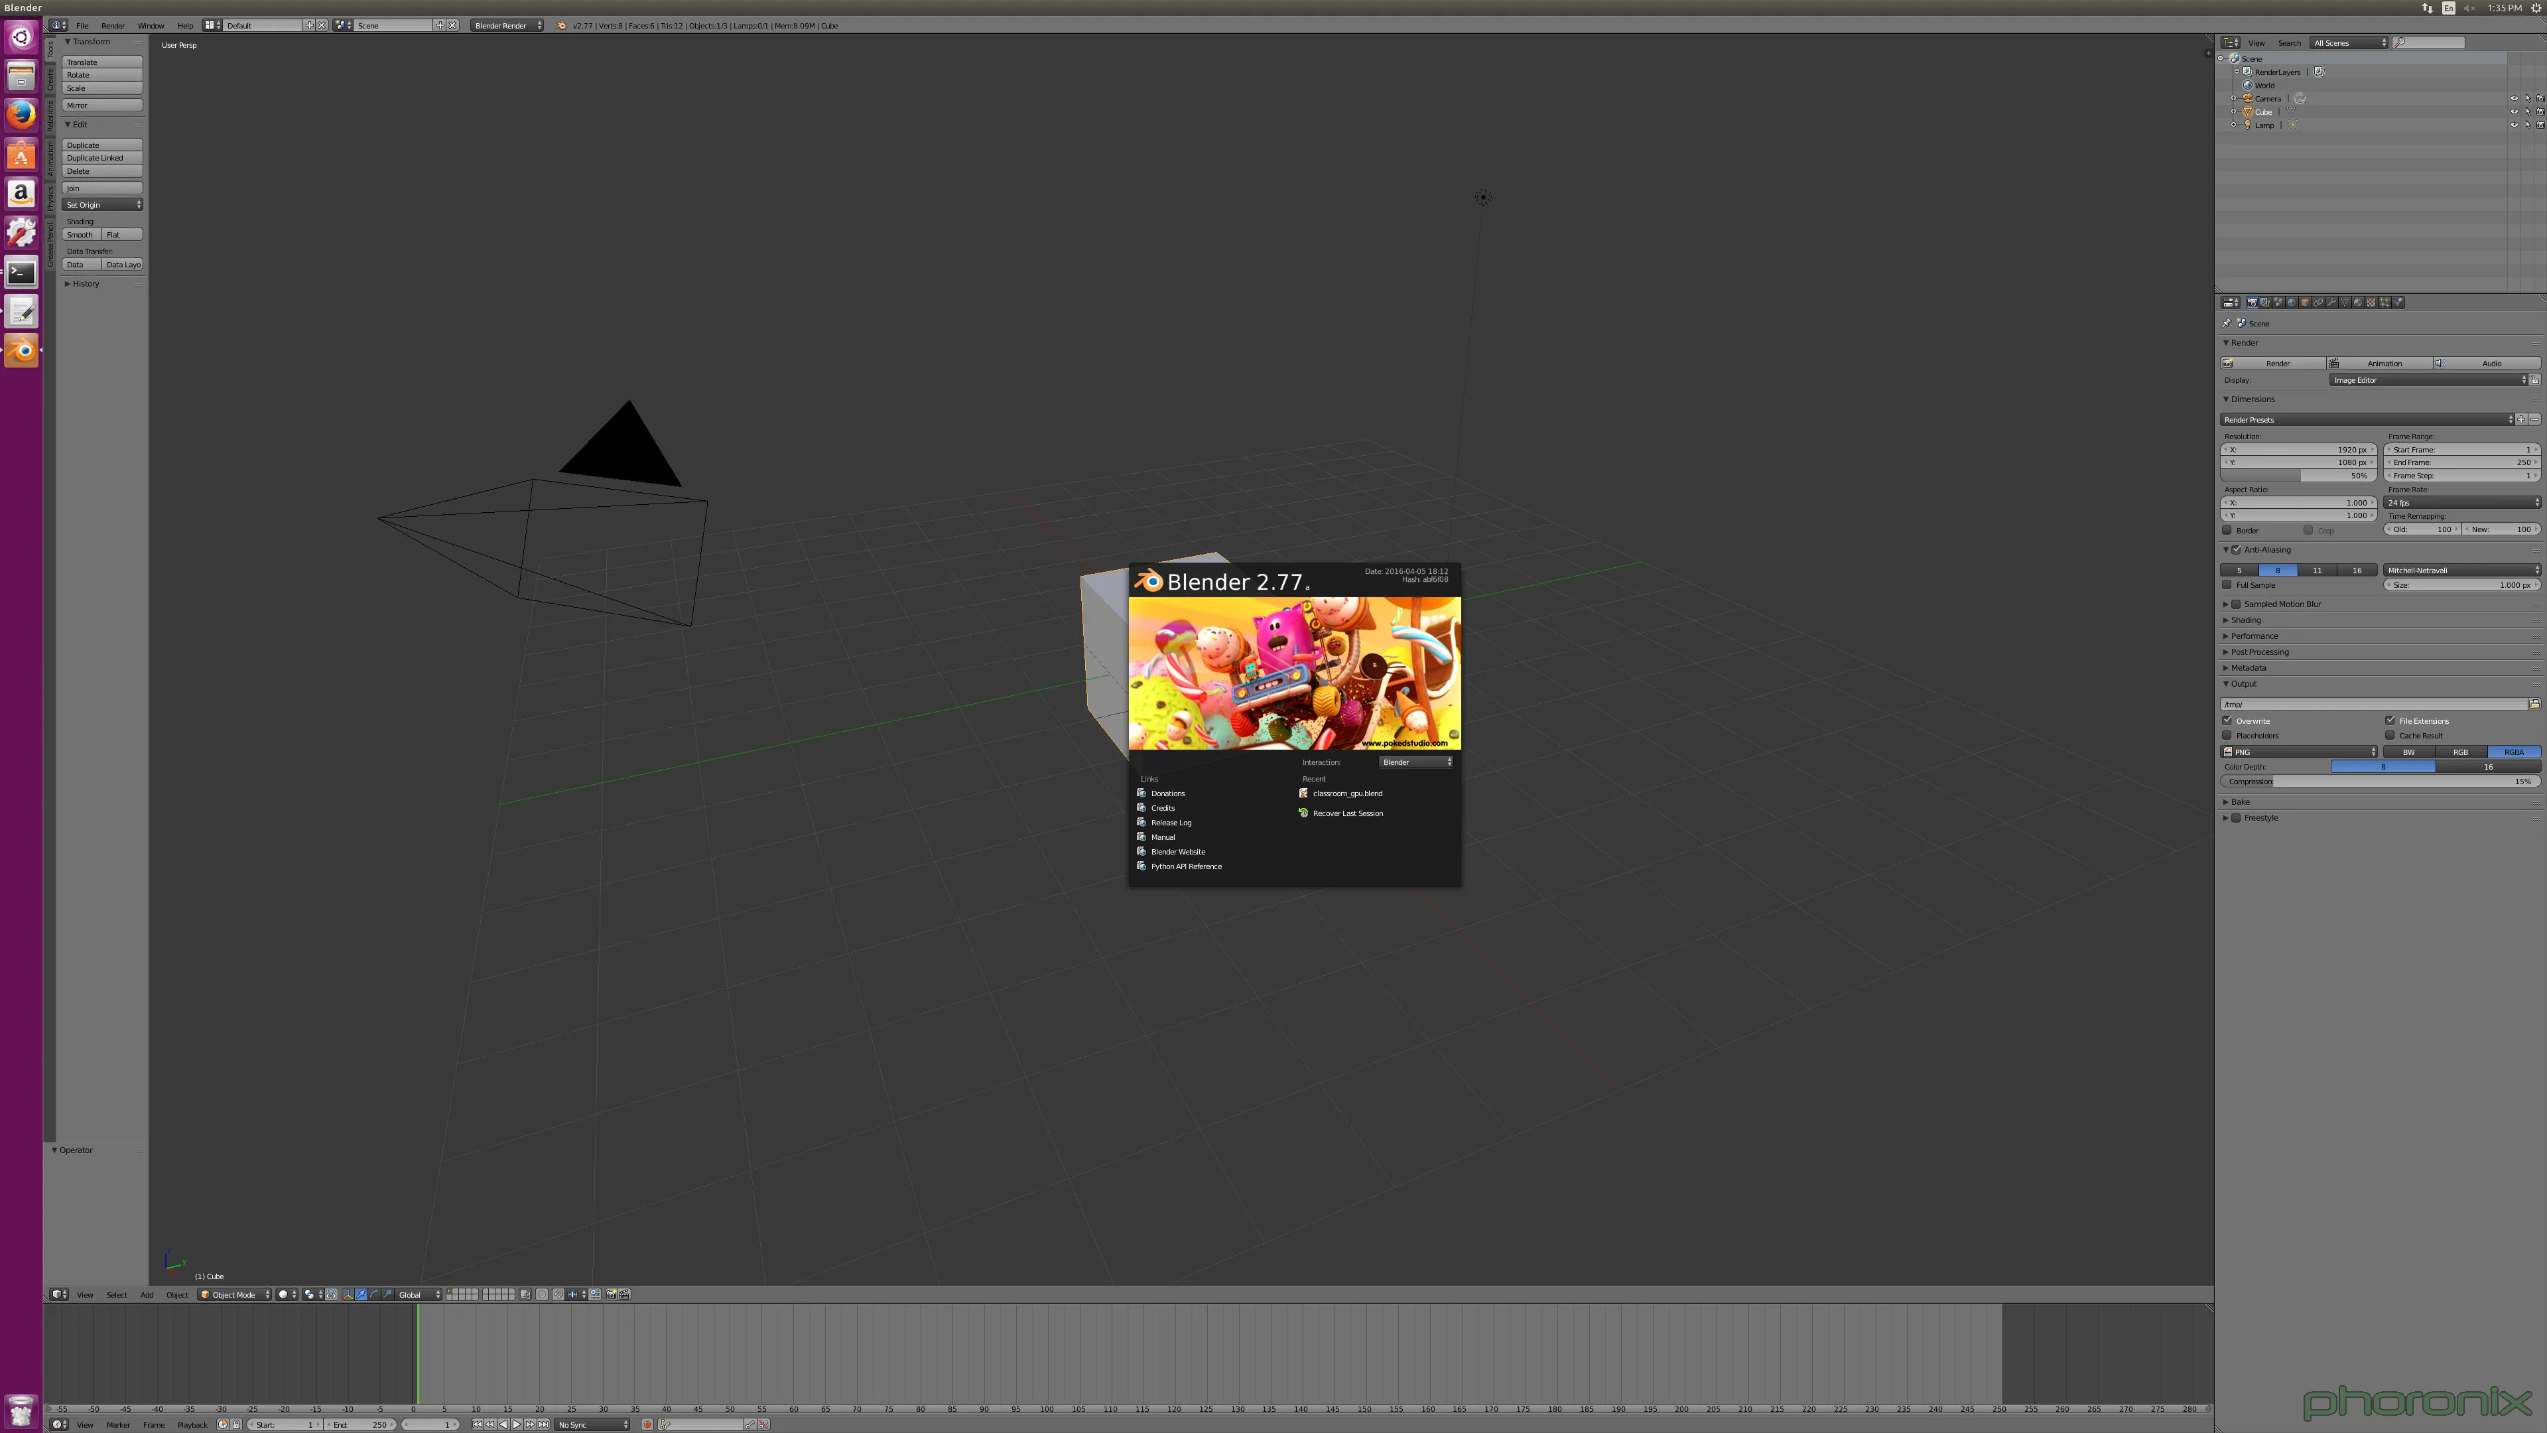Expand the Performance panel

tap(2253, 636)
